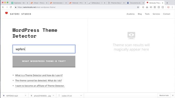The width and height of the screenshot is (175, 98).
Task: Open WPFENIX.mp4 download options arrow
Action: tap(25, 96)
